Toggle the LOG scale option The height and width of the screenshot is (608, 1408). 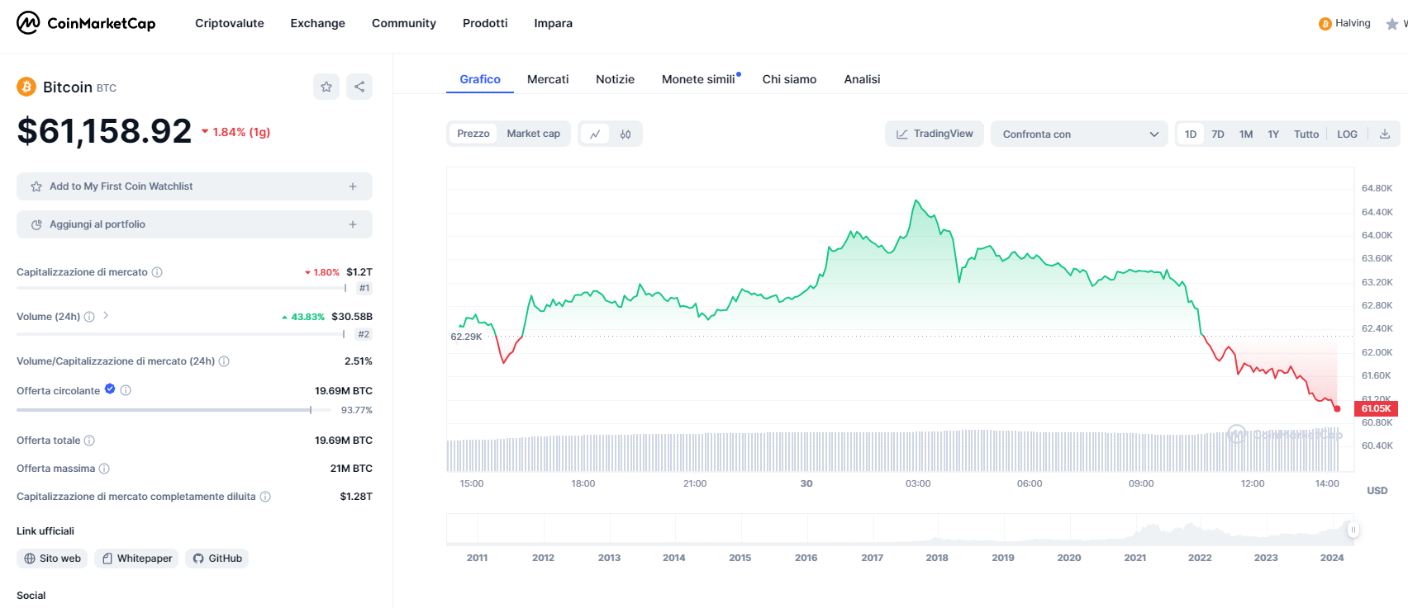[1347, 134]
